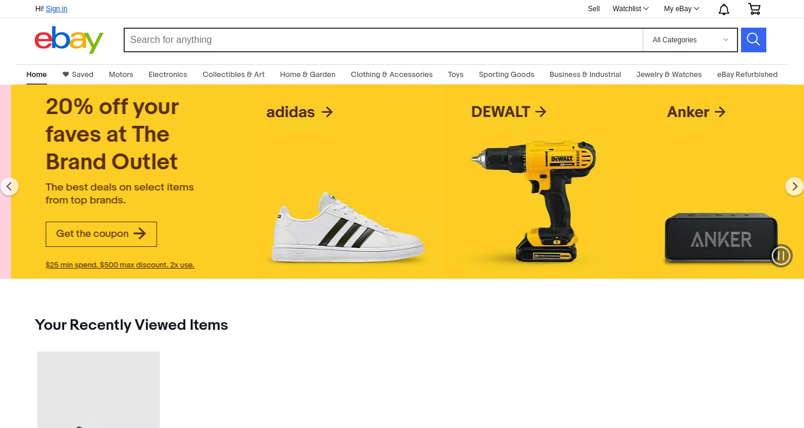The width and height of the screenshot is (804, 428).
Task: Click the Search for anything field
Action: (383, 40)
